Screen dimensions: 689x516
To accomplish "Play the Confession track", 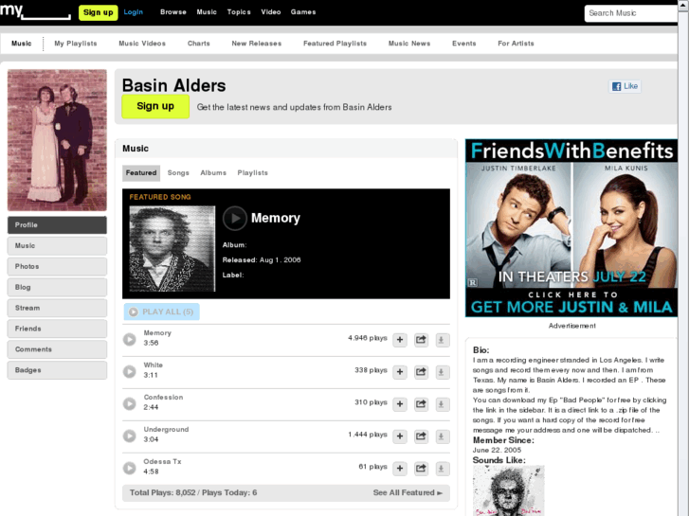I will (130, 403).
